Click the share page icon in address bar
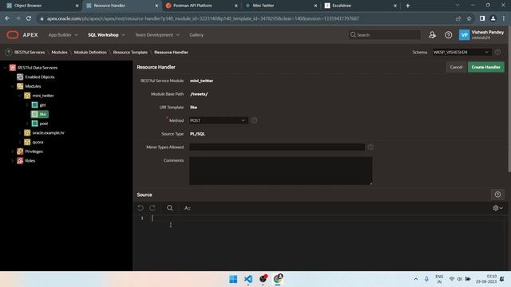Screen dimensions: 511x287 pos(458,18)
